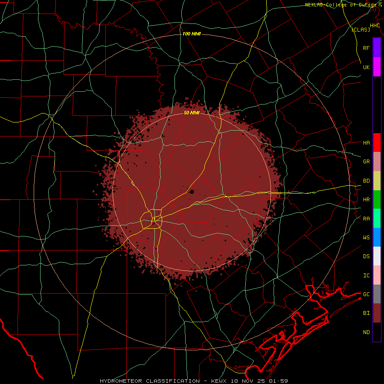Click the HR green legend swatch
Image resolution: width=384 pixels, height=384 pixels.
[x=377, y=200]
